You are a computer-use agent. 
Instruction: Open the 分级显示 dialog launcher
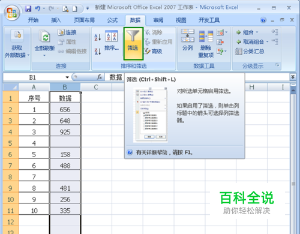[277, 65]
